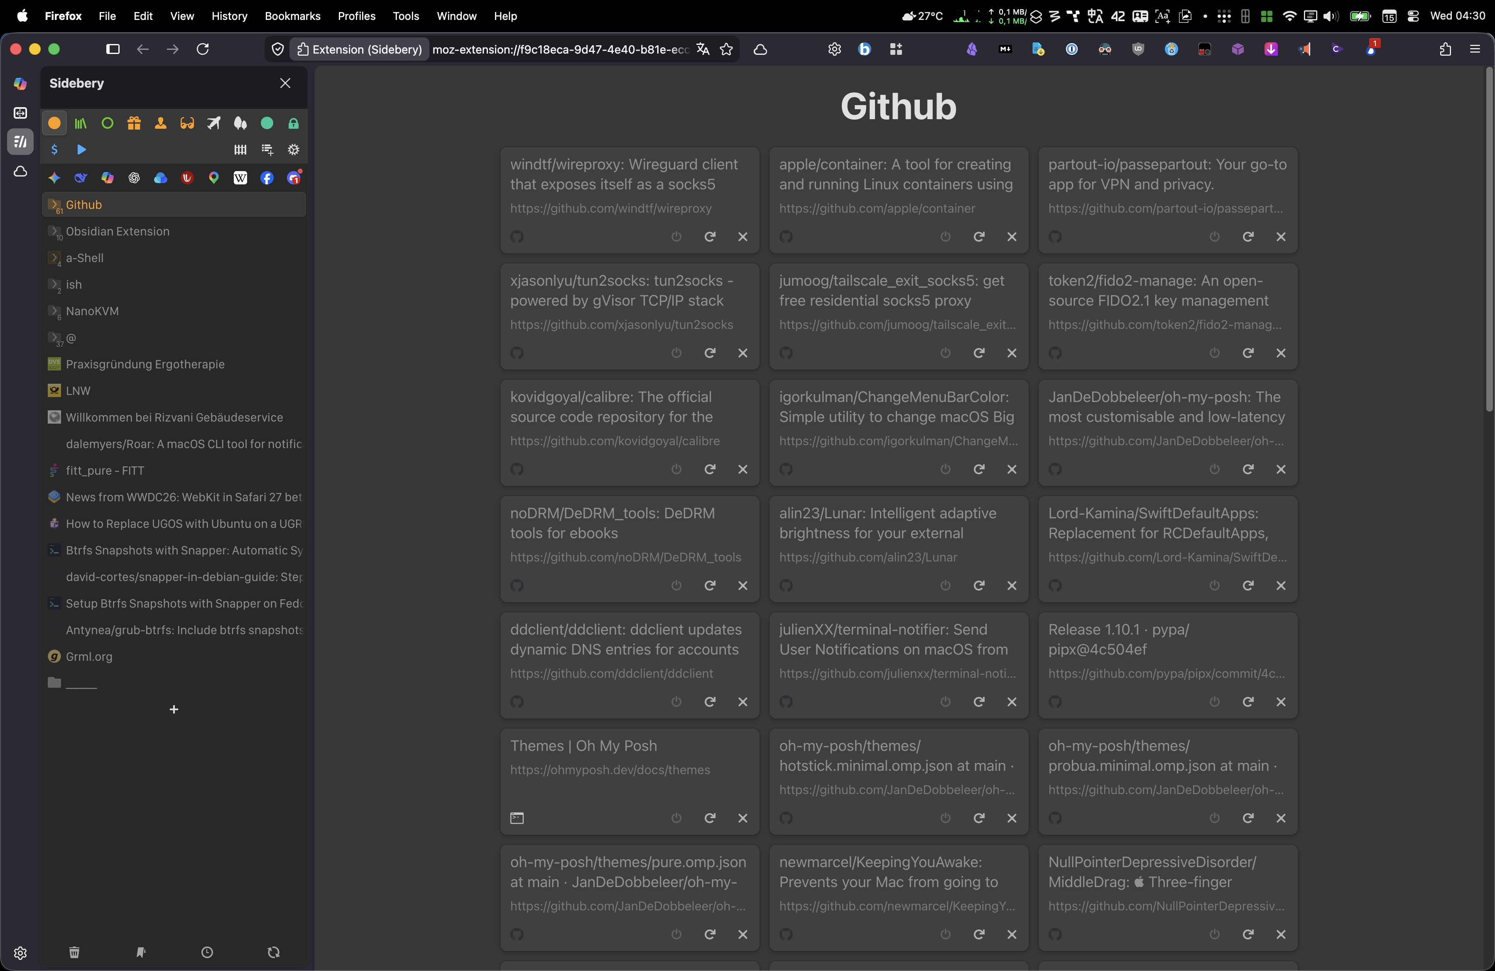Viewport: 1495px width, 971px height.
Task: Close the apple/container card
Action: tap(1011, 237)
